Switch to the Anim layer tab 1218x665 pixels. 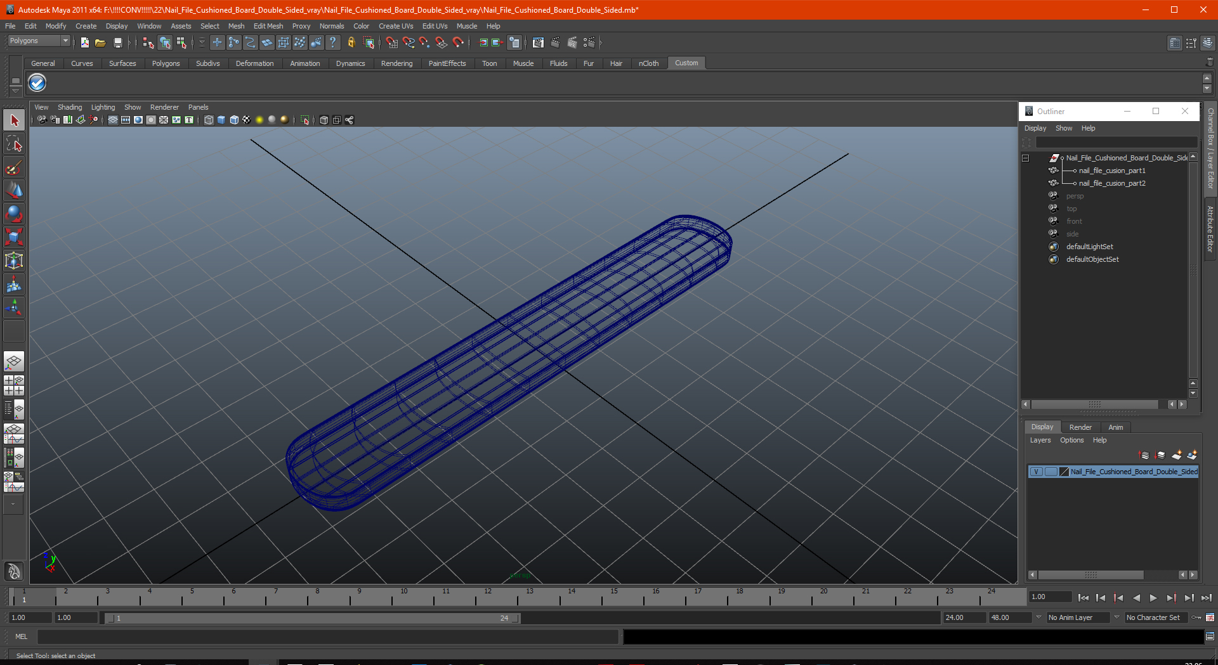click(1115, 427)
